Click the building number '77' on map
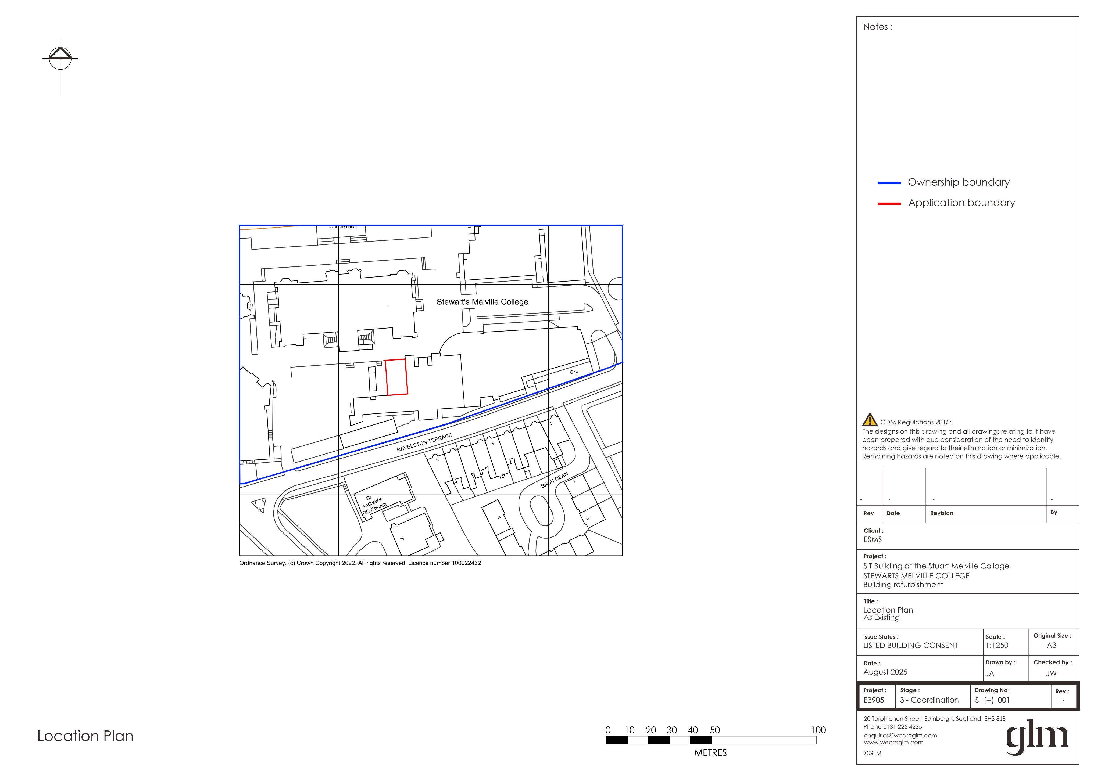The image size is (1101, 778). coord(402,539)
